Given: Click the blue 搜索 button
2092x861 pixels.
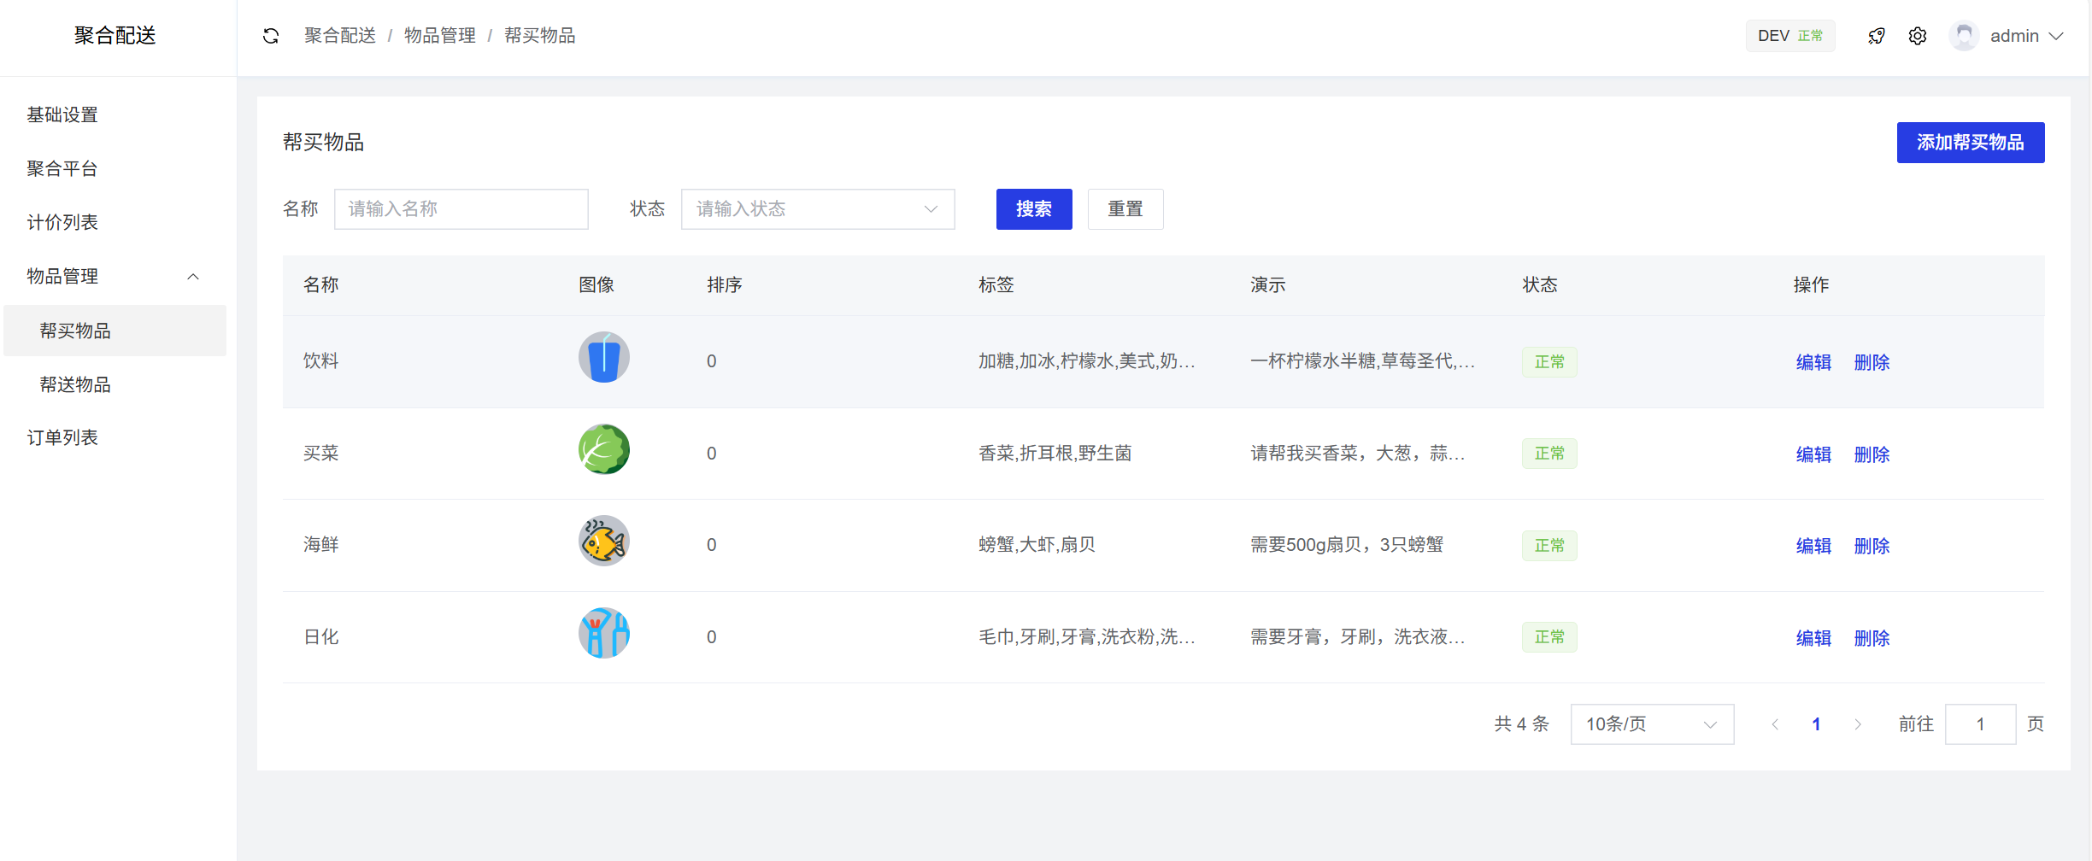Looking at the screenshot, I should click(1033, 209).
